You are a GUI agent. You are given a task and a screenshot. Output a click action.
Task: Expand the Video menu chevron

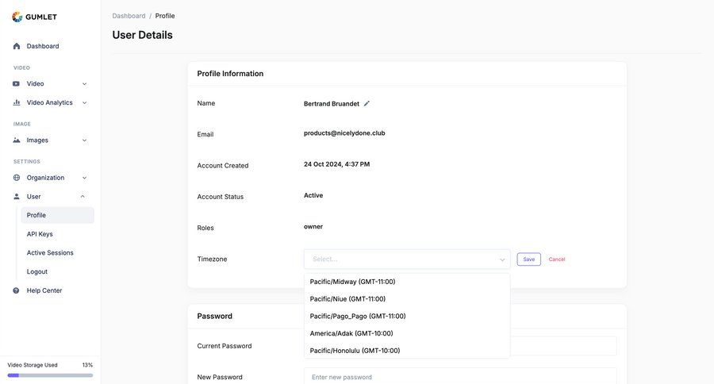84,84
